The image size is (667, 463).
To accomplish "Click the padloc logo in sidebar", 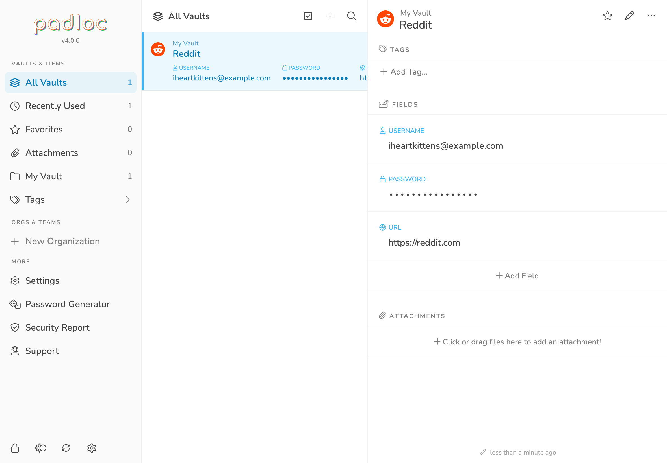I will [71, 25].
